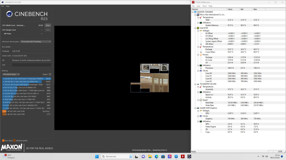Collapse the Intel N100 node using its minus box
This screenshot has height=160, width=286.
point(195,28)
